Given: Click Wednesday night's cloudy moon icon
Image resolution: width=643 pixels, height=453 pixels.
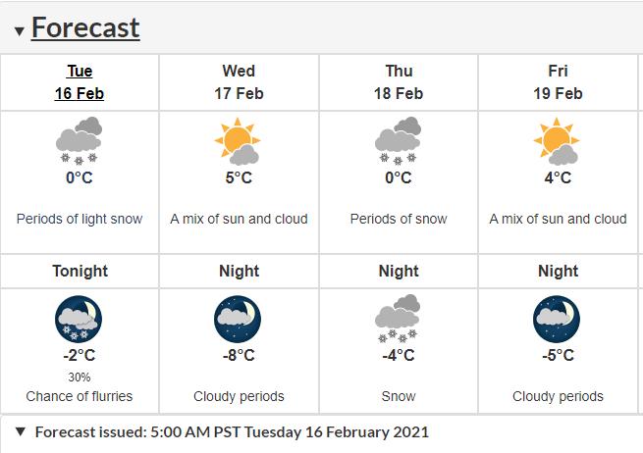Looking at the screenshot, I should 238,319.
